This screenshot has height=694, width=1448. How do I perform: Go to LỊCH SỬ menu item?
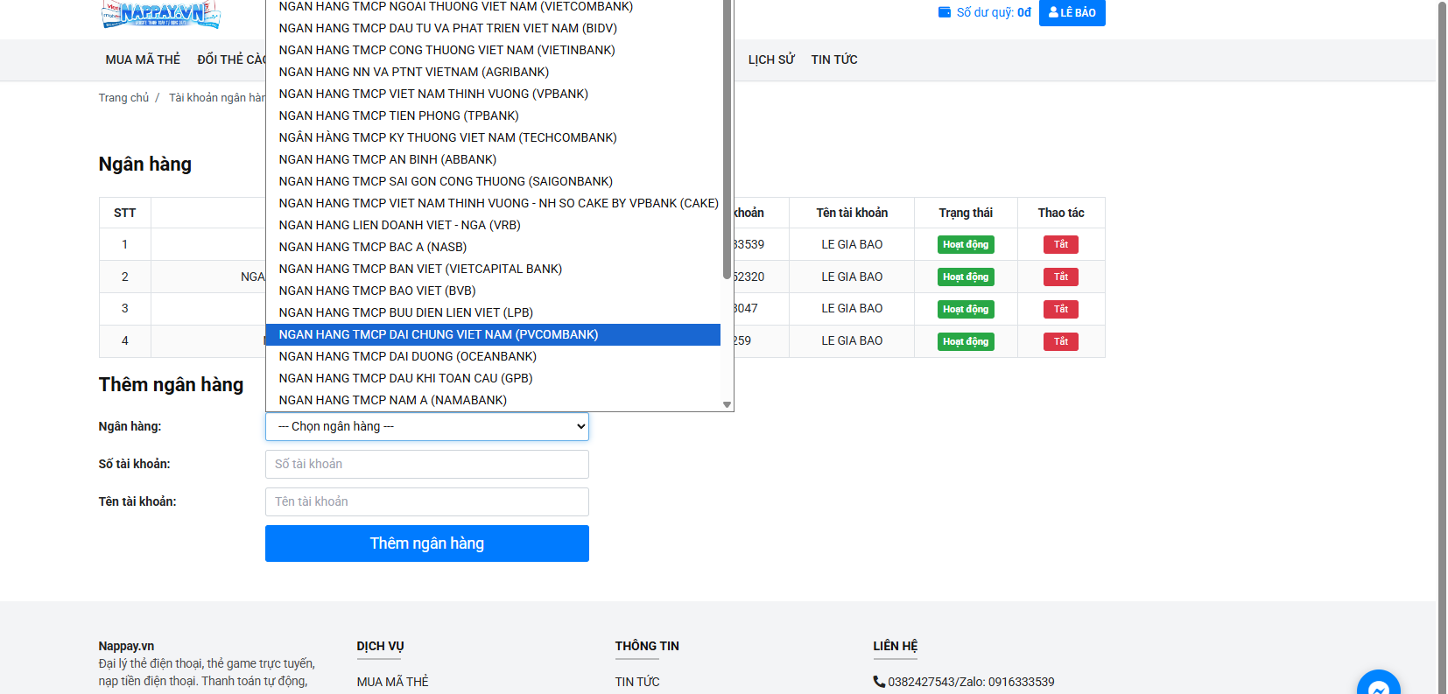coord(771,60)
